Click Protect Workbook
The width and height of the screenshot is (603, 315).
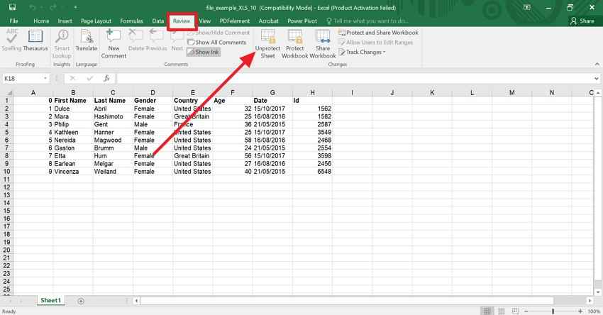295,43
